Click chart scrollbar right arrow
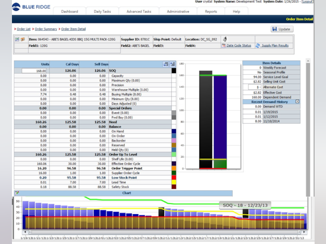The width and height of the screenshot is (326, 244). coord(304,232)
